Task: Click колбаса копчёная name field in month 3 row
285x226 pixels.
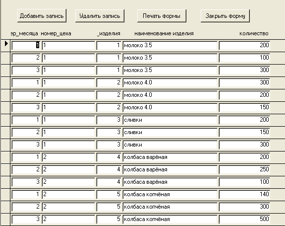Action: pyautogui.click(x=170, y=219)
